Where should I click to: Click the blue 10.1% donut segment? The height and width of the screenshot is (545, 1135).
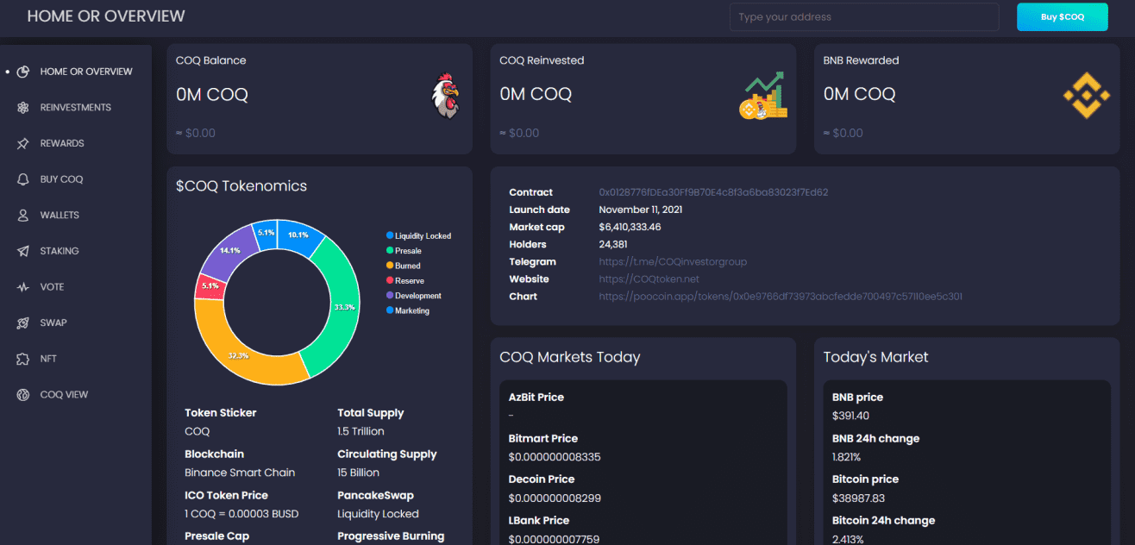[x=299, y=235]
